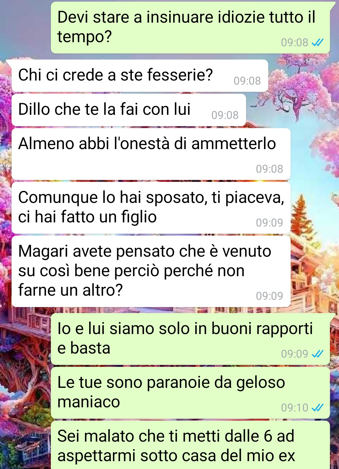Tap 09:08 timestamp on 'fesserie' message

(247, 81)
